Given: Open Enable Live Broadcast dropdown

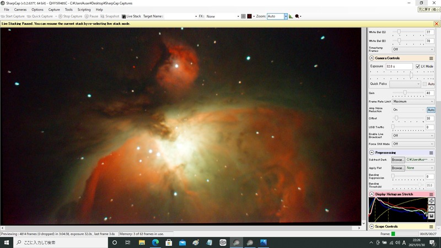Looking at the screenshot, I should 413,136.
